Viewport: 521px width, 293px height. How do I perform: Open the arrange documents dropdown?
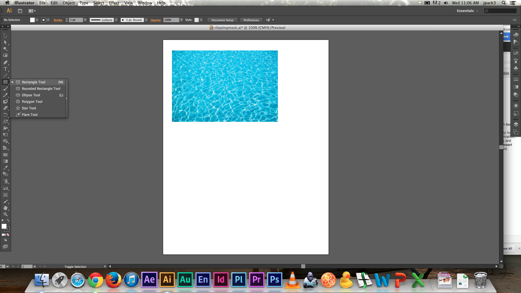tap(32, 11)
